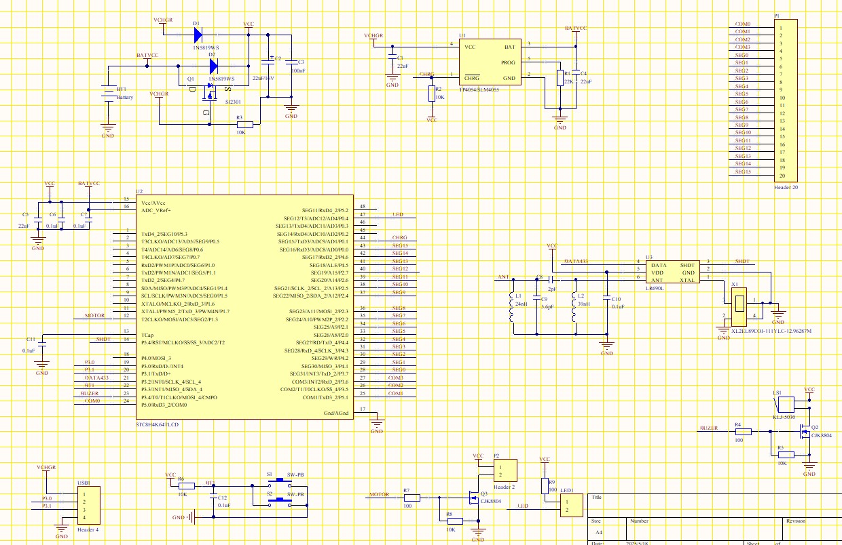Viewport: 842px width, 545px height.
Task: Select the LED1 connector block
Action: pyautogui.click(x=572, y=506)
